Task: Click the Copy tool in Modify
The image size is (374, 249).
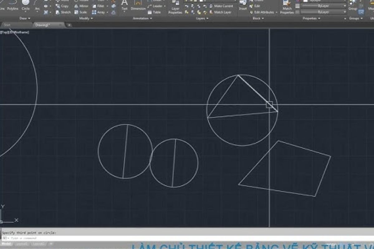Action: [62, 6]
